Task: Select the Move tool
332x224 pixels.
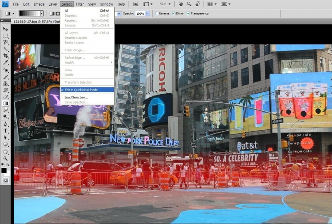Action: [5, 29]
